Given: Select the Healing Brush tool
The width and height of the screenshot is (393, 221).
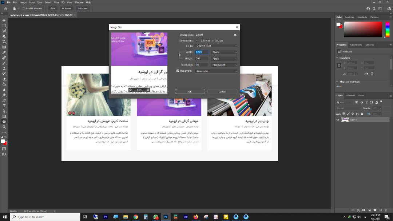Looking at the screenshot, I should pos(4,58).
